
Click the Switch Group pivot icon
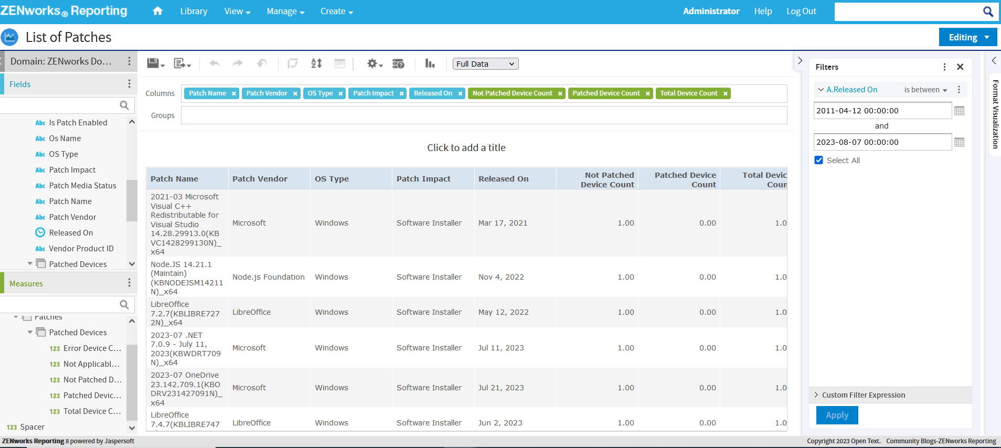point(293,63)
